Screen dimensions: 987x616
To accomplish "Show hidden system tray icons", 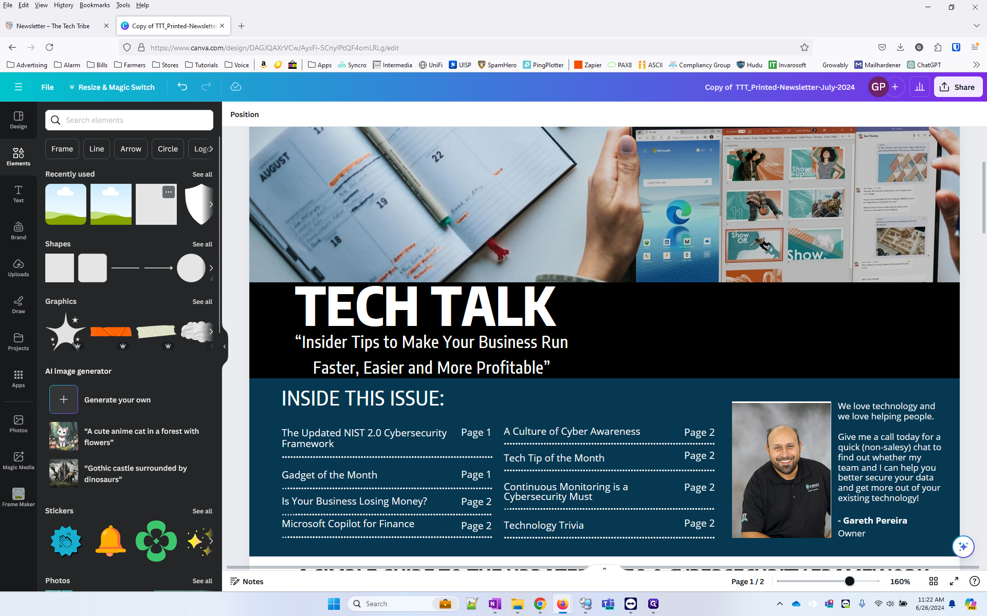I will tap(779, 604).
